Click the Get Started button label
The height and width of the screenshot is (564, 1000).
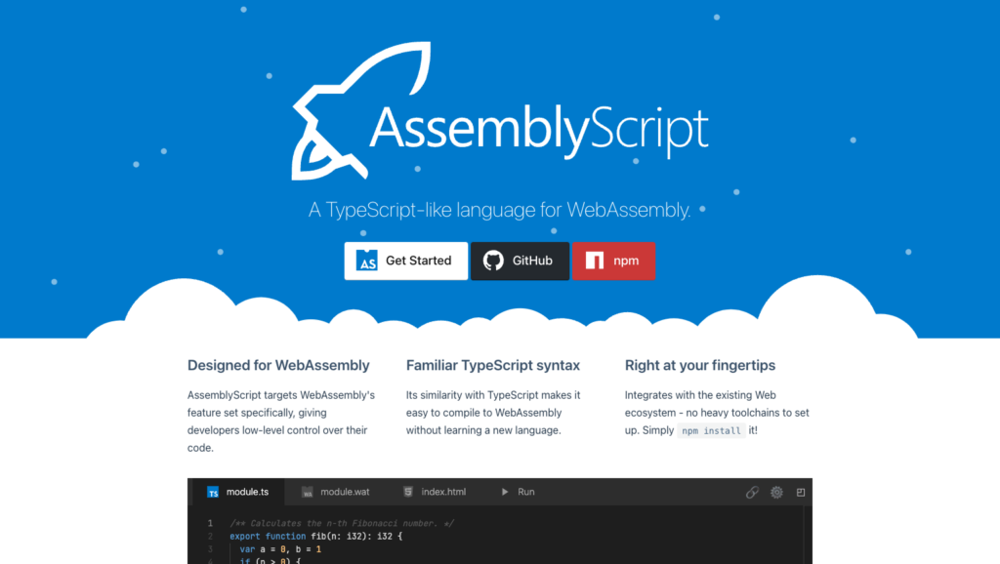point(418,261)
